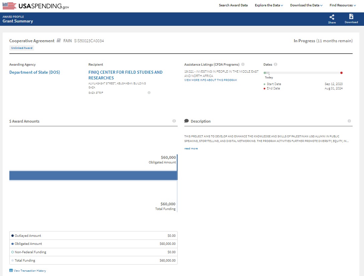Viewport: 364px width, 276px height.
Task: Expand the Find Resources menu
Action: (x=343, y=5)
